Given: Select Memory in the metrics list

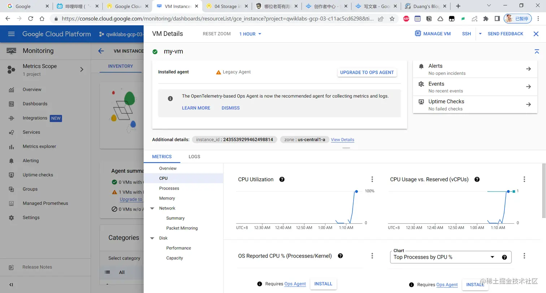Looking at the screenshot, I should point(167,198).
